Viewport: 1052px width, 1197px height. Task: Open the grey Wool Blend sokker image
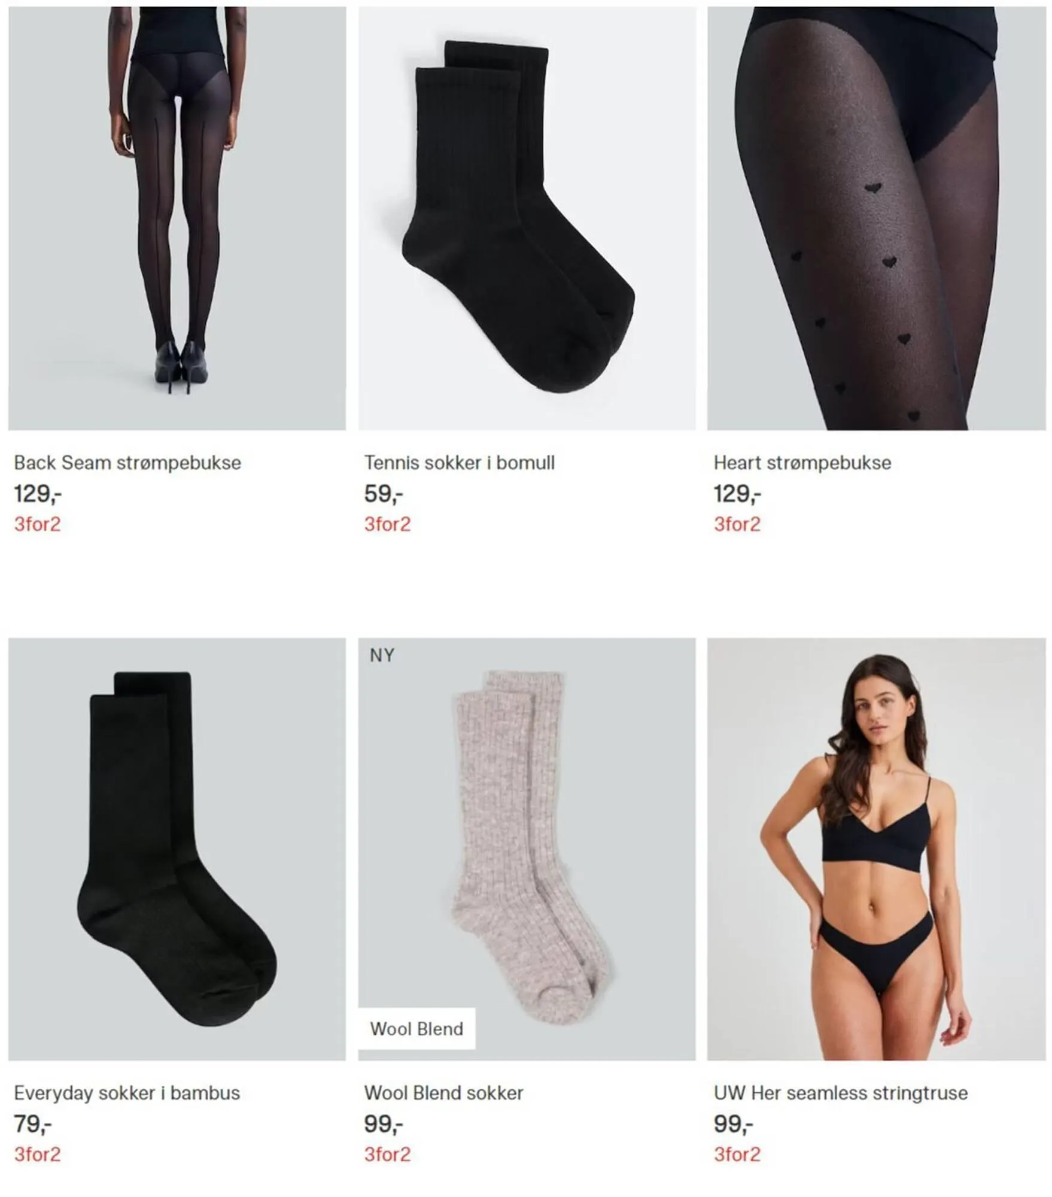click(x=527, y=849)
